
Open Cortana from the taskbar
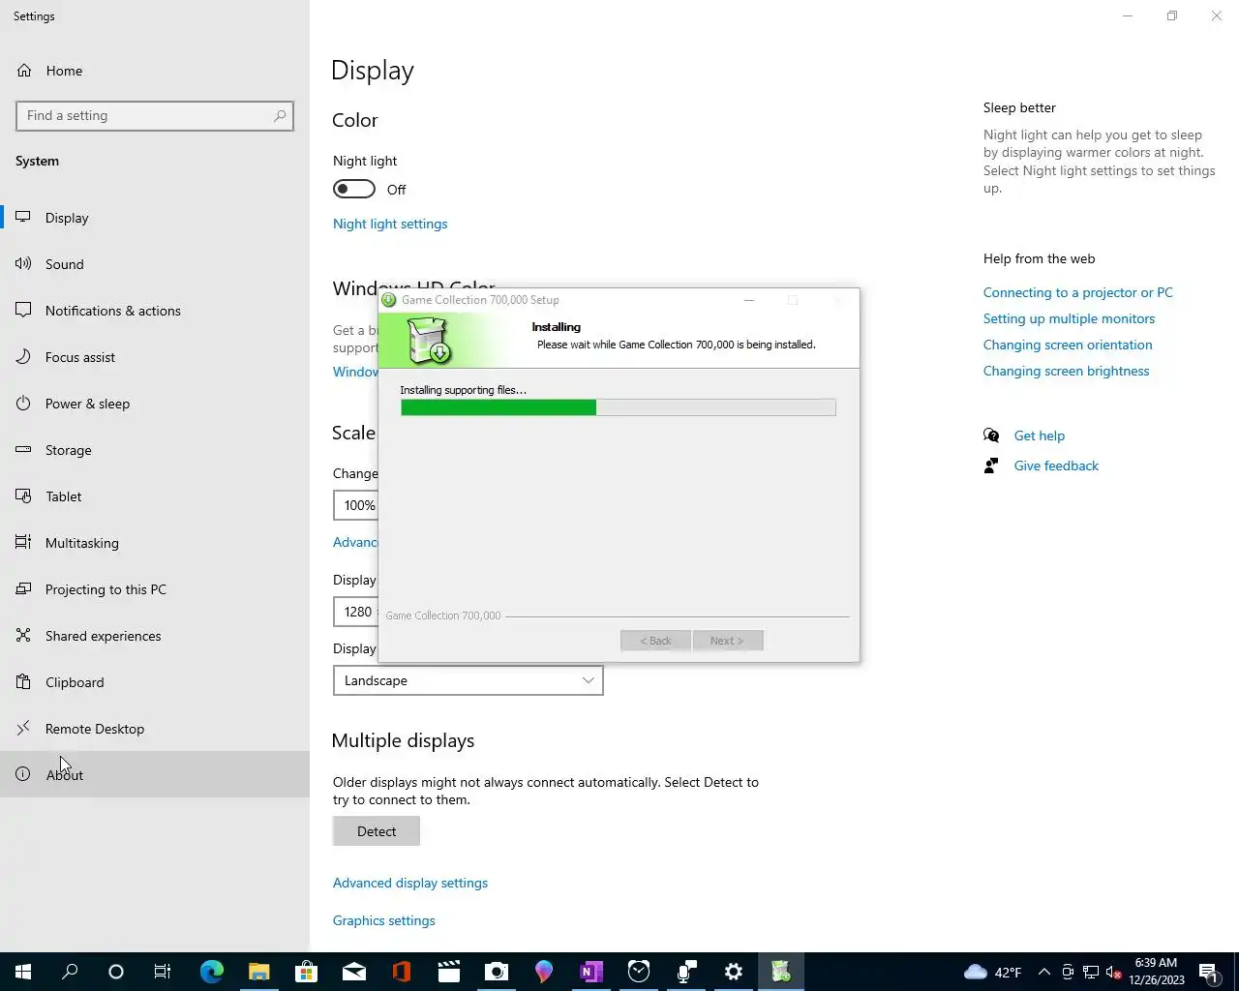tap(116, 972)
